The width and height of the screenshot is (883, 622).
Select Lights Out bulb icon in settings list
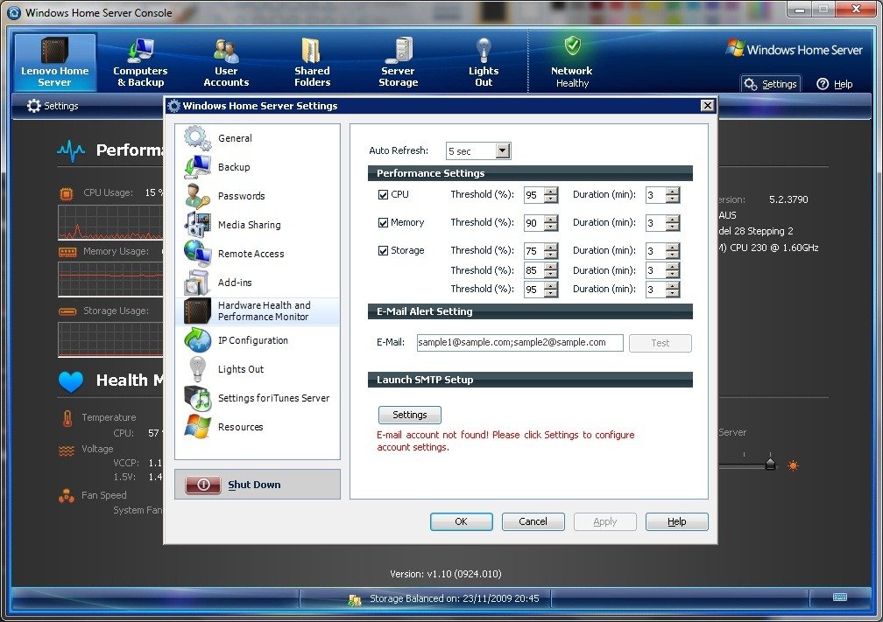[197, 369]
